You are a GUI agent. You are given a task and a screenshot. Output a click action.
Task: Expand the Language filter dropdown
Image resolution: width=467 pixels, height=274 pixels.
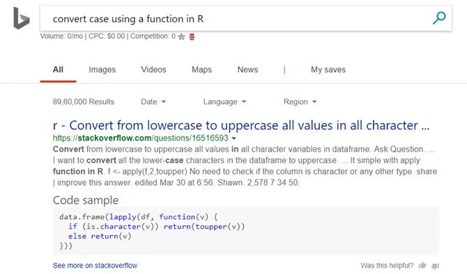(224, 102)
